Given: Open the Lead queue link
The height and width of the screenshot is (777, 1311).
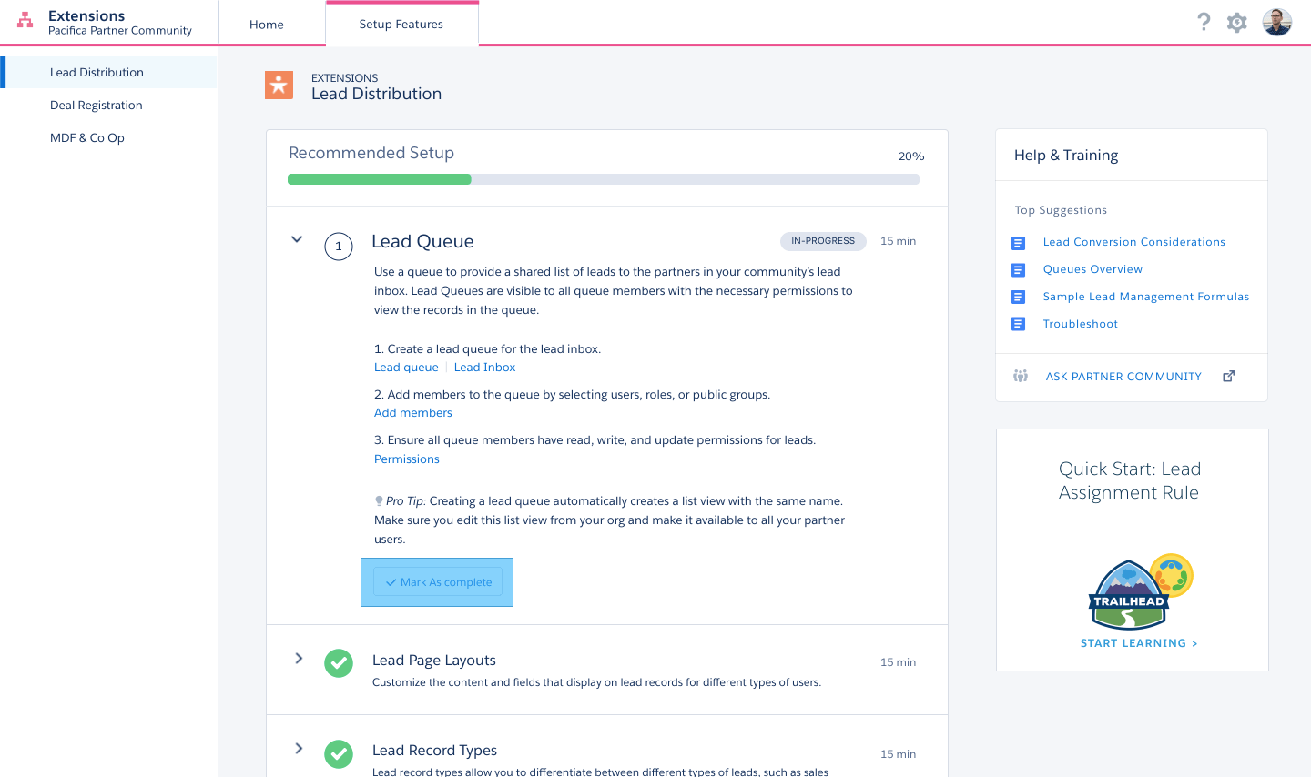Looking at the screenshot, I should coord(406,368).
